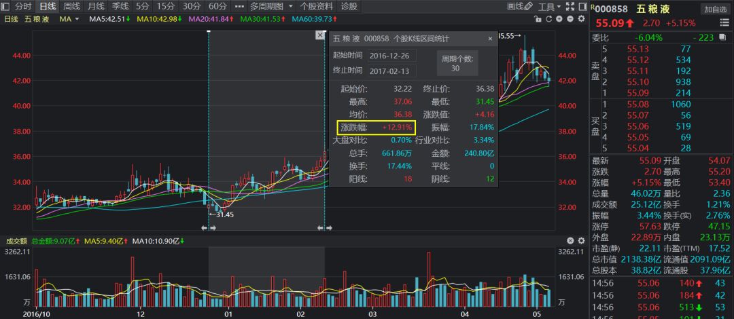
Task: Click buy level 1 price 55.08
Action: point(638,105)
